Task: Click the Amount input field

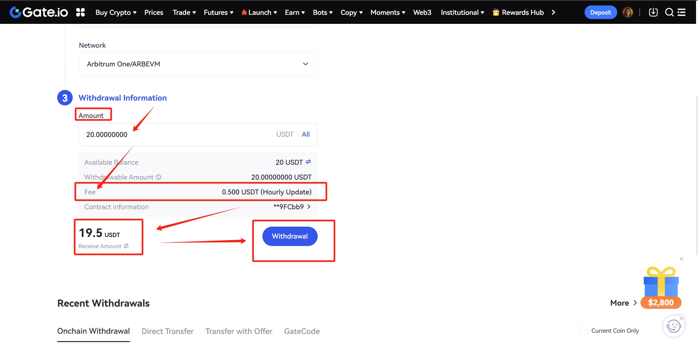Action: 178,134
